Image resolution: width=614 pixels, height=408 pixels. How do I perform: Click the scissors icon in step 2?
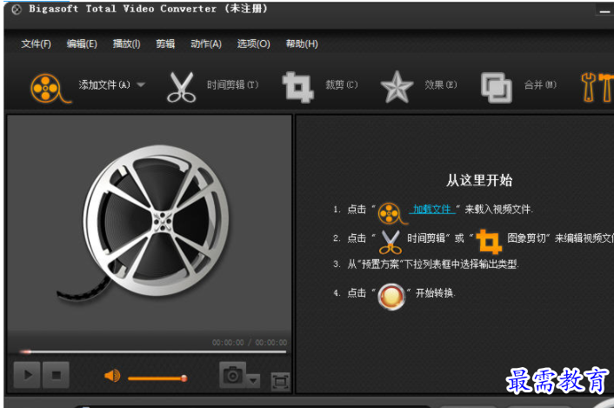point(390,242)
